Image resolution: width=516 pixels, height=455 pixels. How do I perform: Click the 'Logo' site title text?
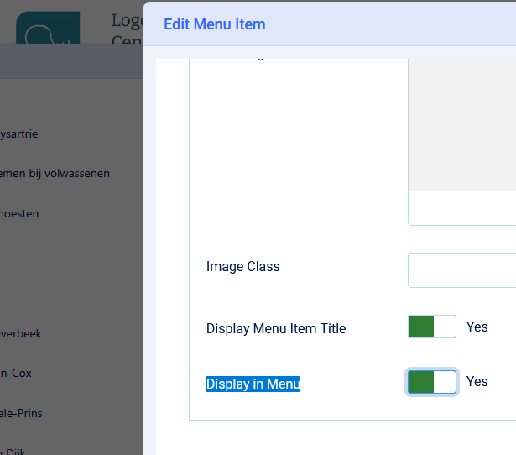(x=126, y=21)
